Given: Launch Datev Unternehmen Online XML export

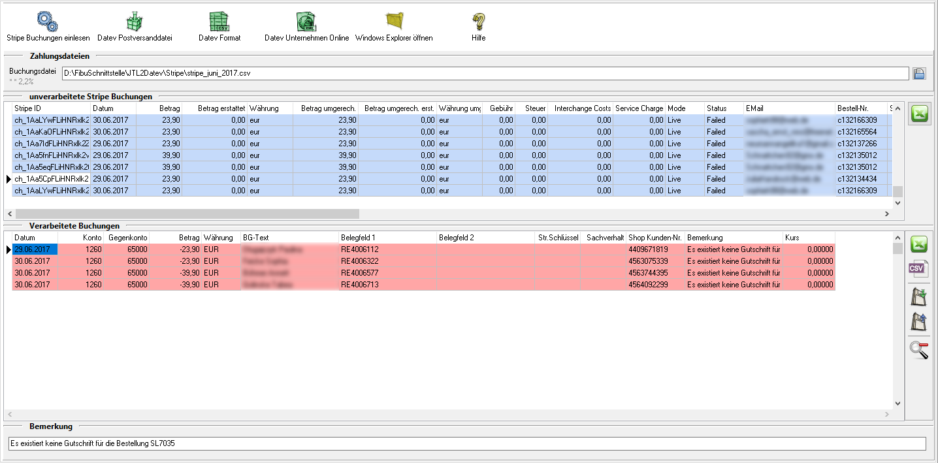Looking at the screenshot, I should tap(306, 22).
